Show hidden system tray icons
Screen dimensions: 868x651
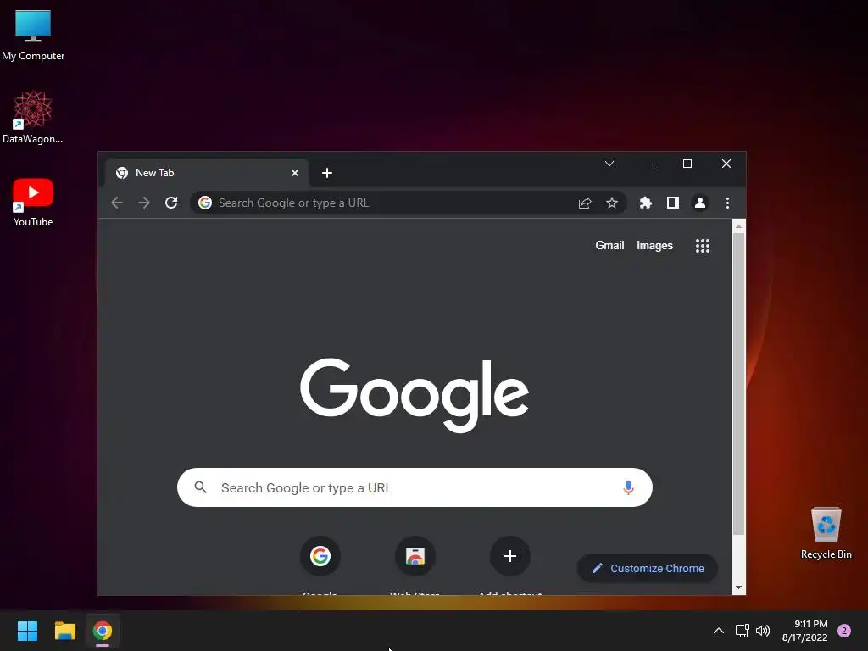[x=719, y=631]
